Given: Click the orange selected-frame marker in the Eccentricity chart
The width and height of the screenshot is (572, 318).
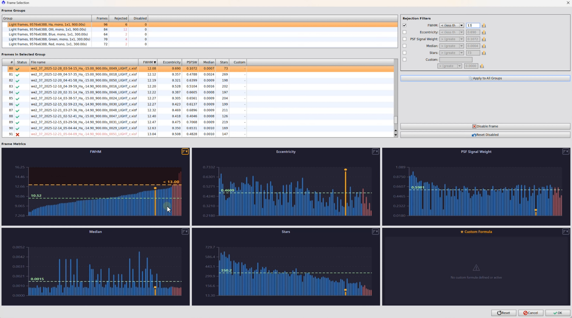Looking at the screenshot, I should pyautogui.click(x=345, y=170).
